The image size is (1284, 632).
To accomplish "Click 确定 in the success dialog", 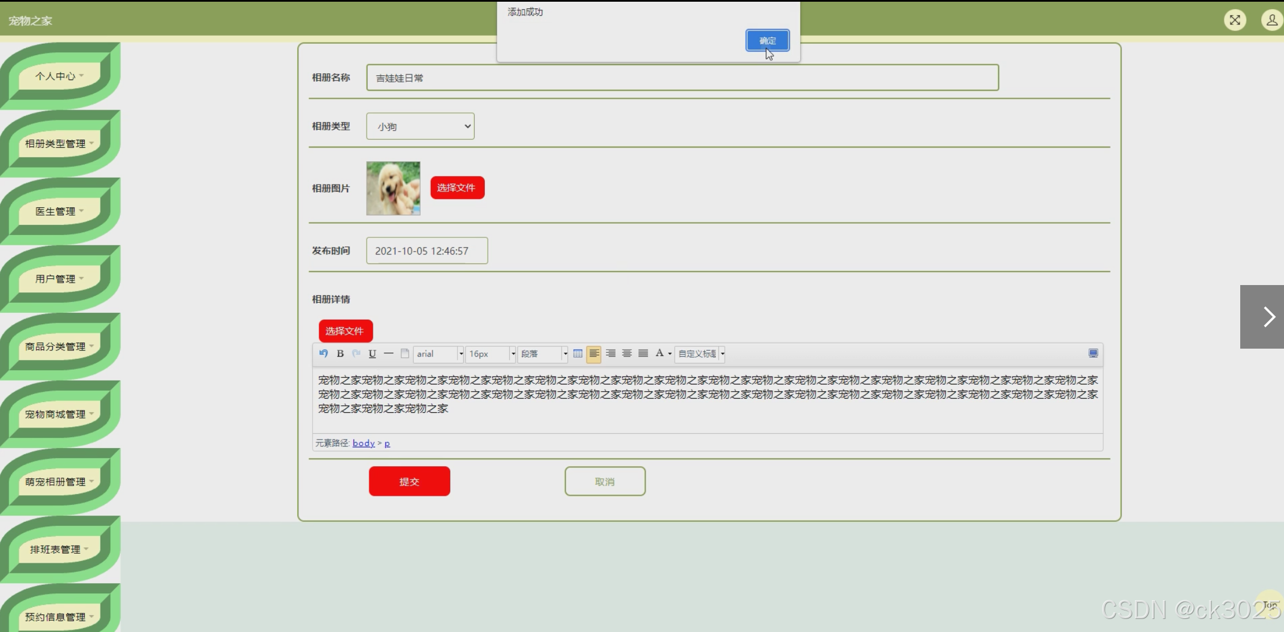I will point(767,40).
